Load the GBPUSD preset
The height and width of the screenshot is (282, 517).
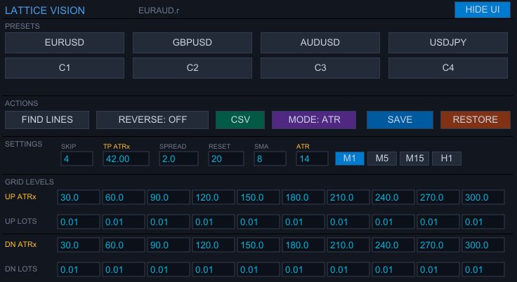point(192,43)
